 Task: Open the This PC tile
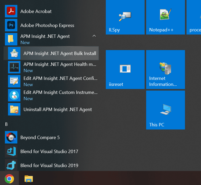[165, 110]
